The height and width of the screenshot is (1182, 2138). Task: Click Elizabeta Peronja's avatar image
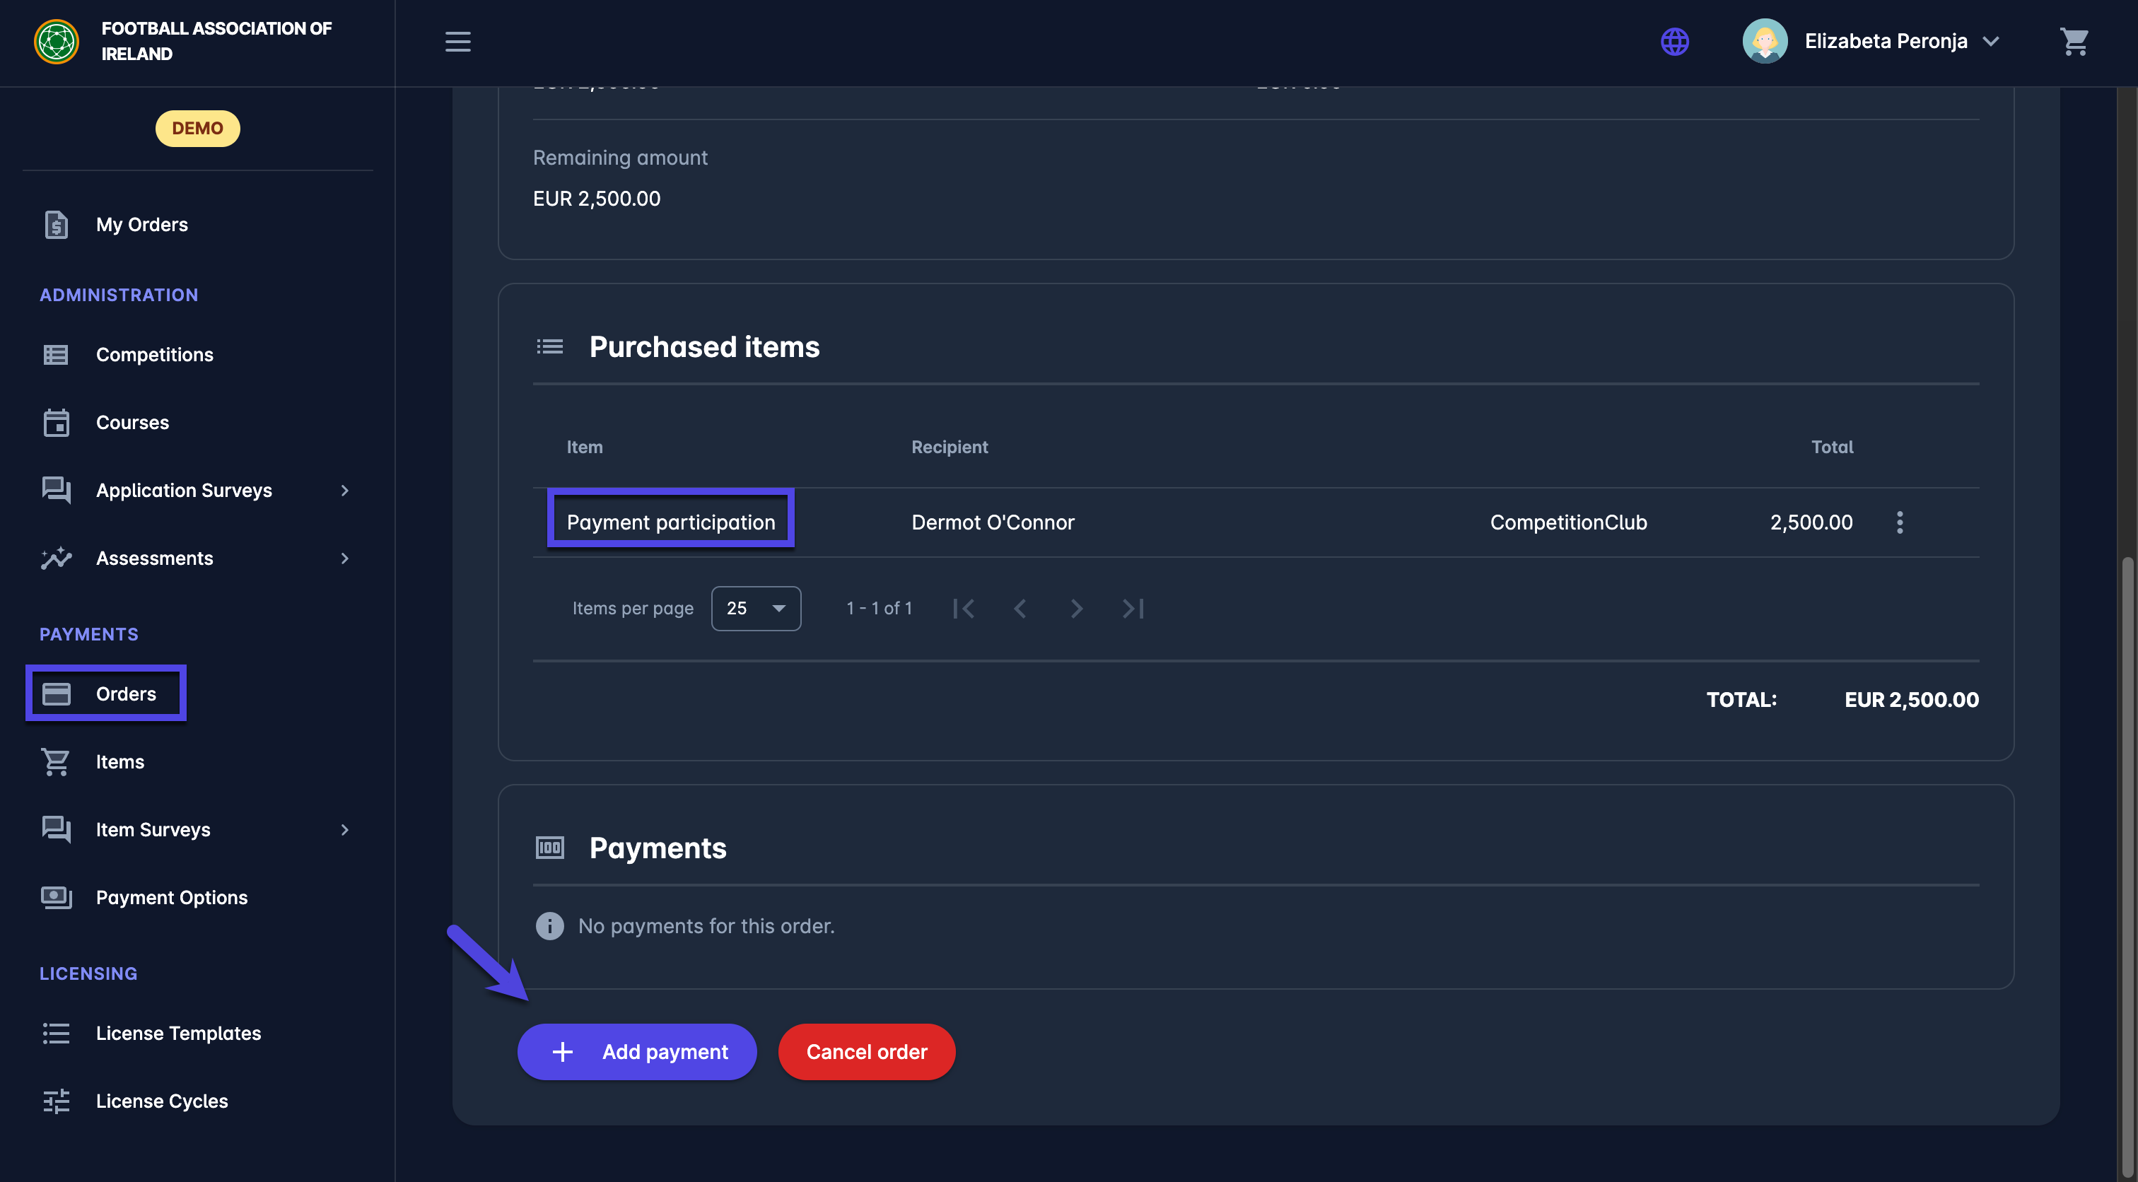click(x=1764, y=42)
